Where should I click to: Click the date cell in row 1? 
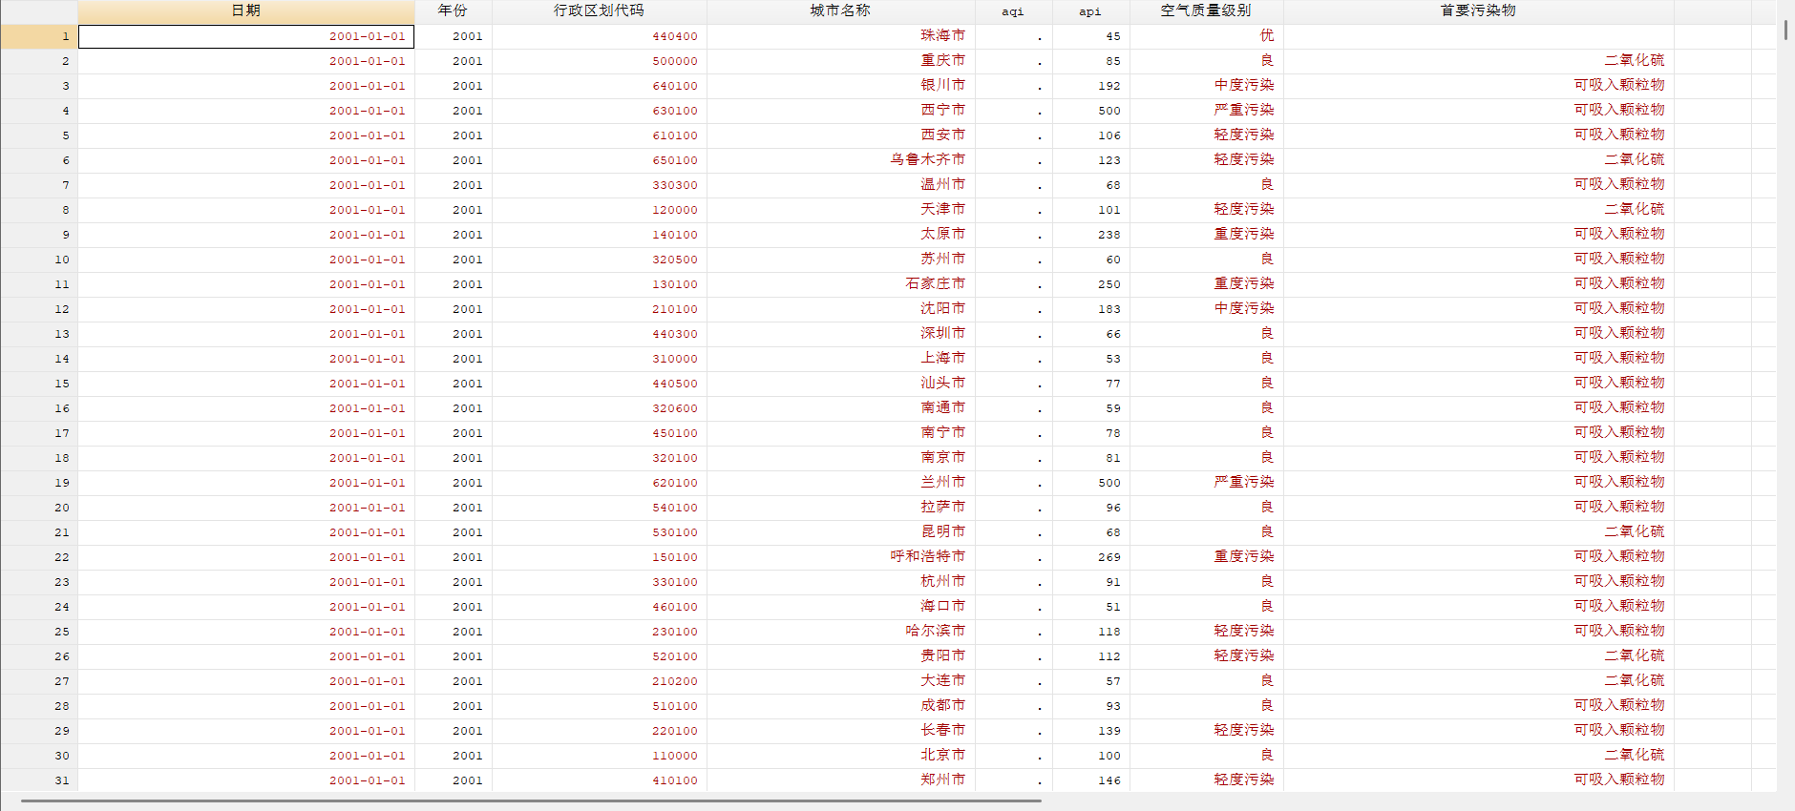(x=246, y=36)
